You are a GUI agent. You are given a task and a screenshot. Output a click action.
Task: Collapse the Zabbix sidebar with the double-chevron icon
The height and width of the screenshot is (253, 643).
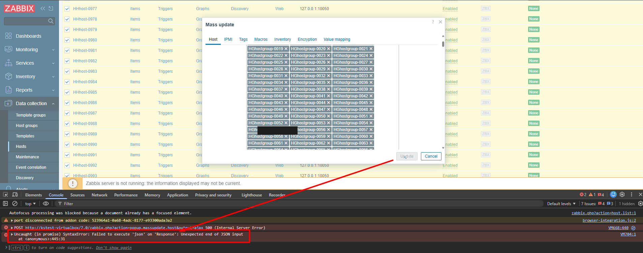(x=43, y=8)
